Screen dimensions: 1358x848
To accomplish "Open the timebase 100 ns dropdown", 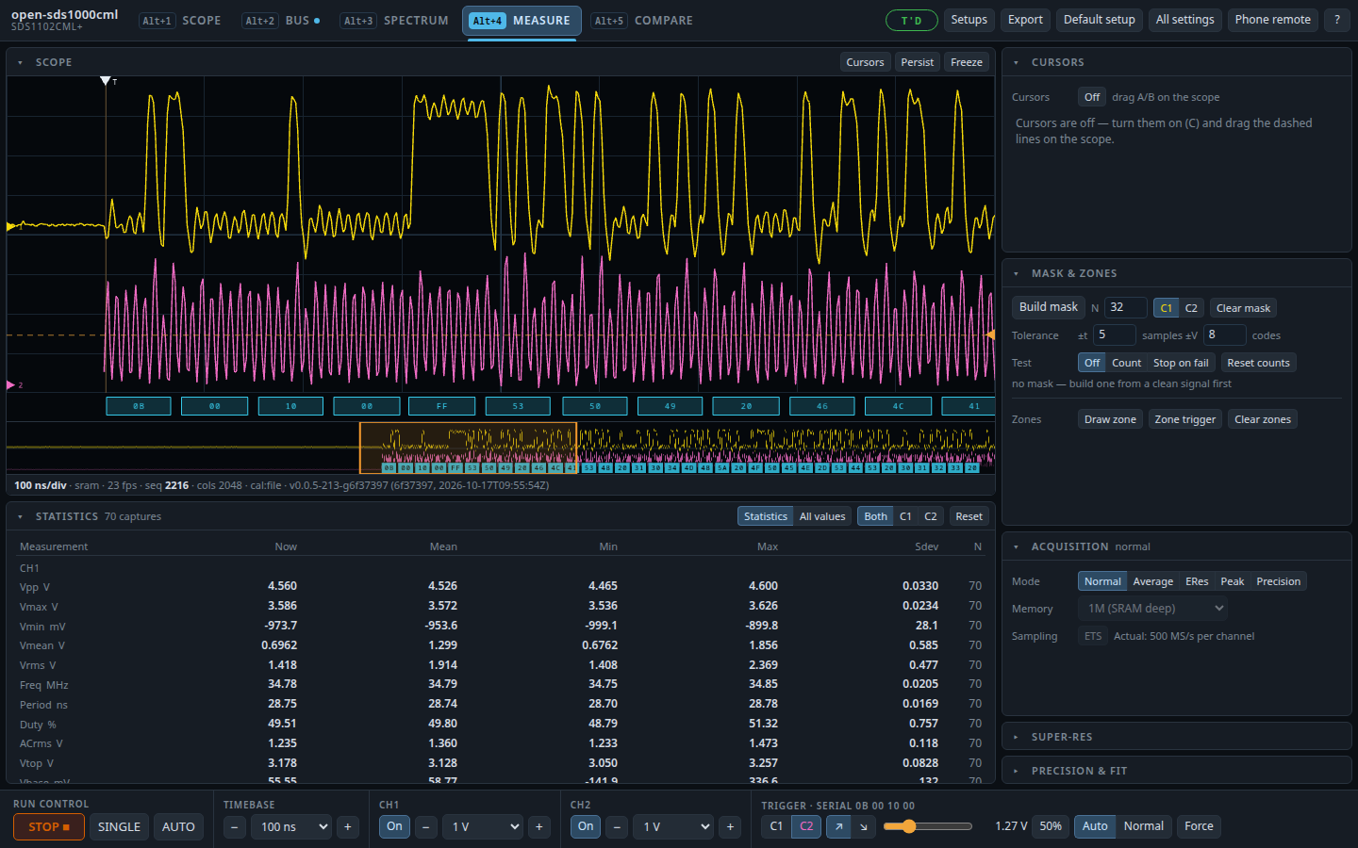I will (x=292, y=827).
